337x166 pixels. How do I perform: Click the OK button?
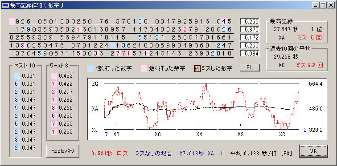tap(313, 151)
